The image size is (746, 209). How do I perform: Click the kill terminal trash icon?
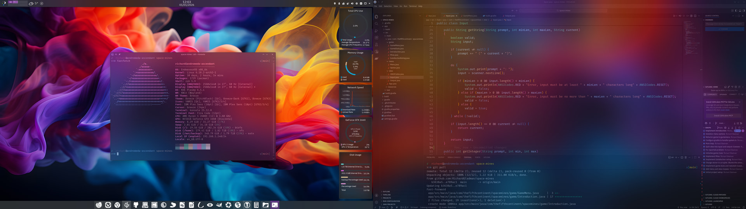pos(686,157)
